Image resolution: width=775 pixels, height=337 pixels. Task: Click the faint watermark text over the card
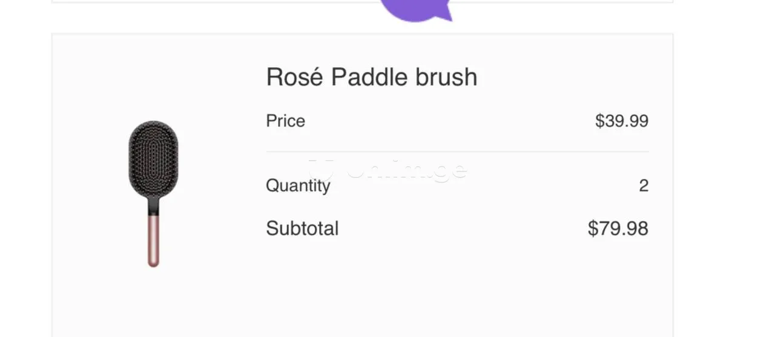pyautogui.click(x=407, y=170)
